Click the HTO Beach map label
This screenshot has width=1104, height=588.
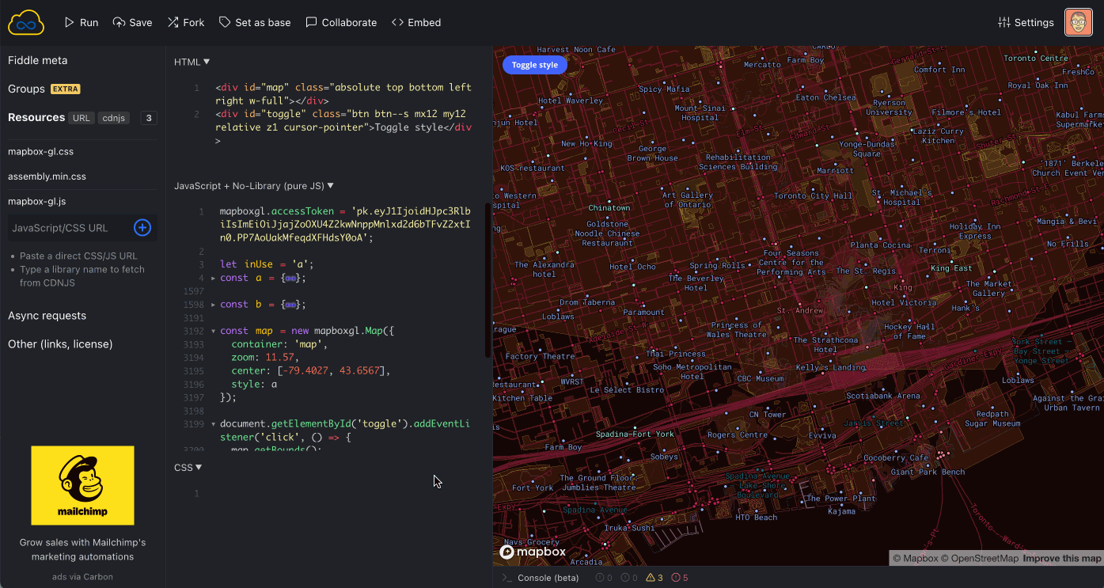click(x=756, y=518)
